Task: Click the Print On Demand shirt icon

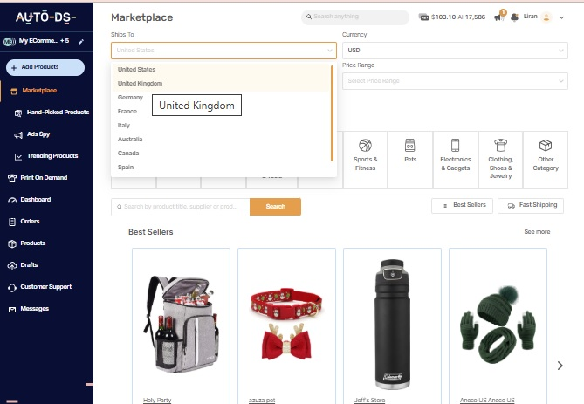Action: click(x=12, y=178)
